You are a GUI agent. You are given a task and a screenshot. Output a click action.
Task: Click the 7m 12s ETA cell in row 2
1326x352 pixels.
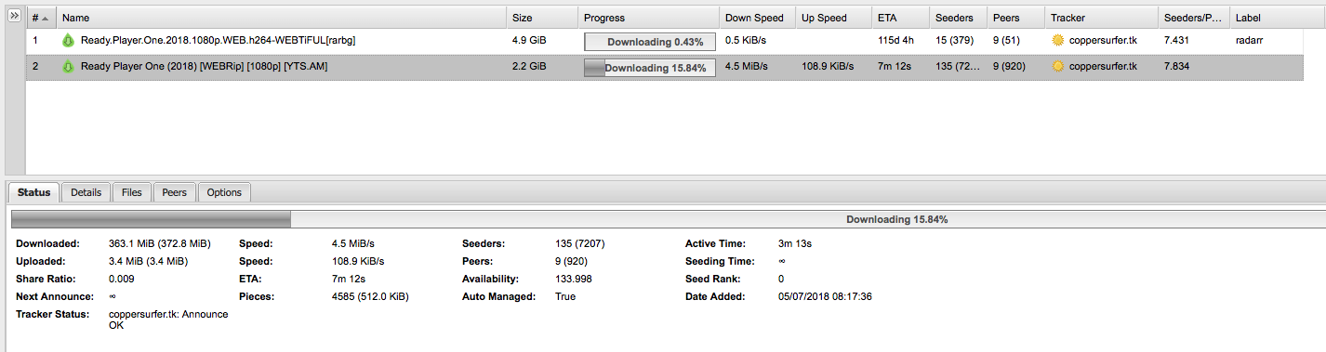(x=894, y=67)
